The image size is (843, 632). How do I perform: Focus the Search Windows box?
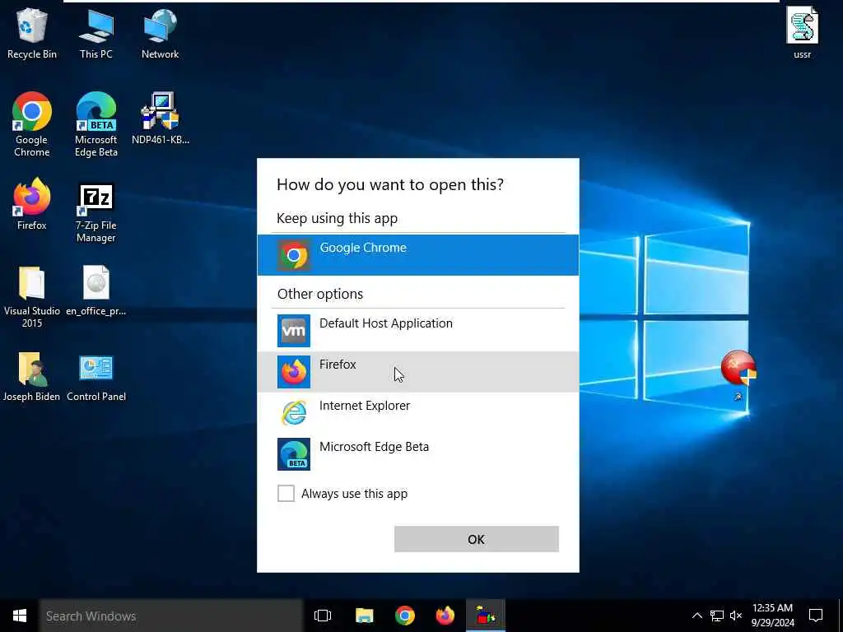[x=171, y=616]
